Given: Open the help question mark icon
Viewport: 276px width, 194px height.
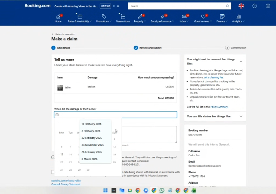Looking at the screenshot, I should pyautogui.click(x=255, y=6).
